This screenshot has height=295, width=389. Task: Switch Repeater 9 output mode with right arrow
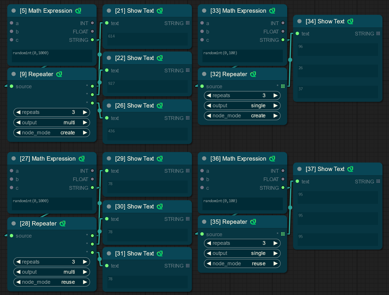tap(85, 123)
